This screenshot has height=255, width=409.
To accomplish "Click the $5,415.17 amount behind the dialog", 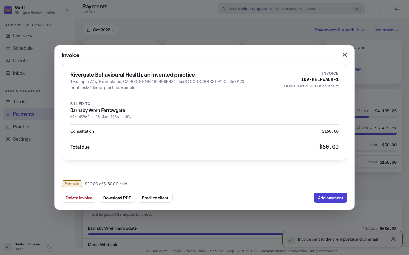I will tap(386, 128).
